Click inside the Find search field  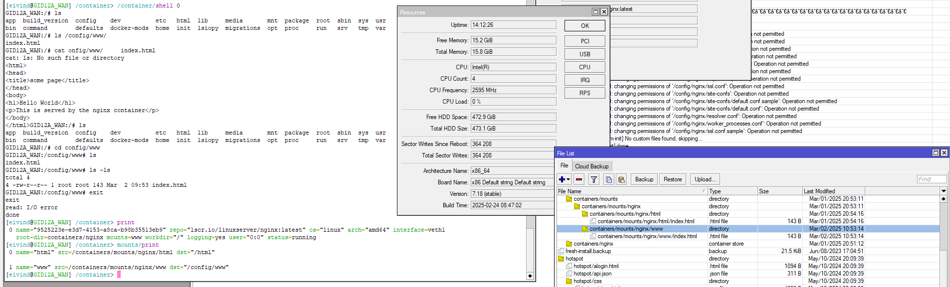click(x=931, y=179)
